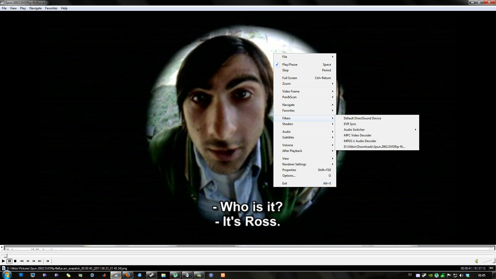The image size is (496, 279).
Task: Open the Navigate menu in the menu bar
Action: pyautogui.click(x=35, y=8)
